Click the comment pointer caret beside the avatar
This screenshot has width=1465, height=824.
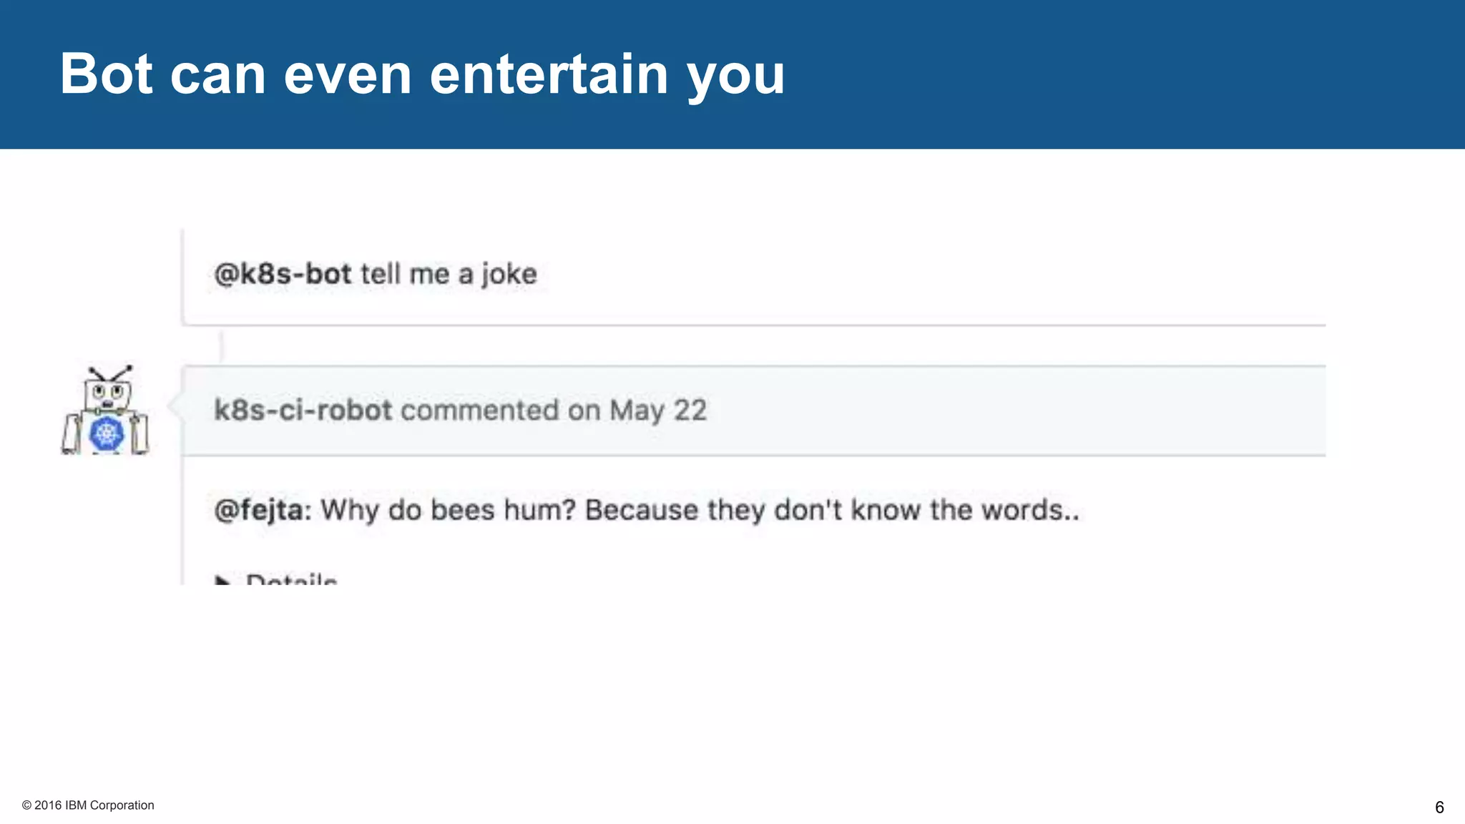(175, 405)
